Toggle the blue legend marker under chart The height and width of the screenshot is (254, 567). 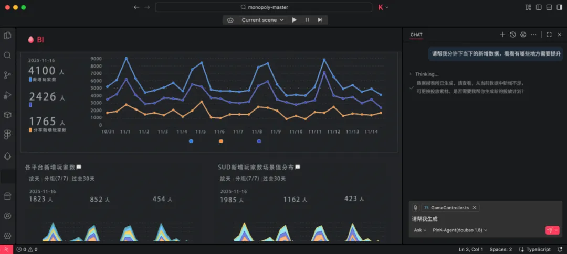click(x=191, y=141)
